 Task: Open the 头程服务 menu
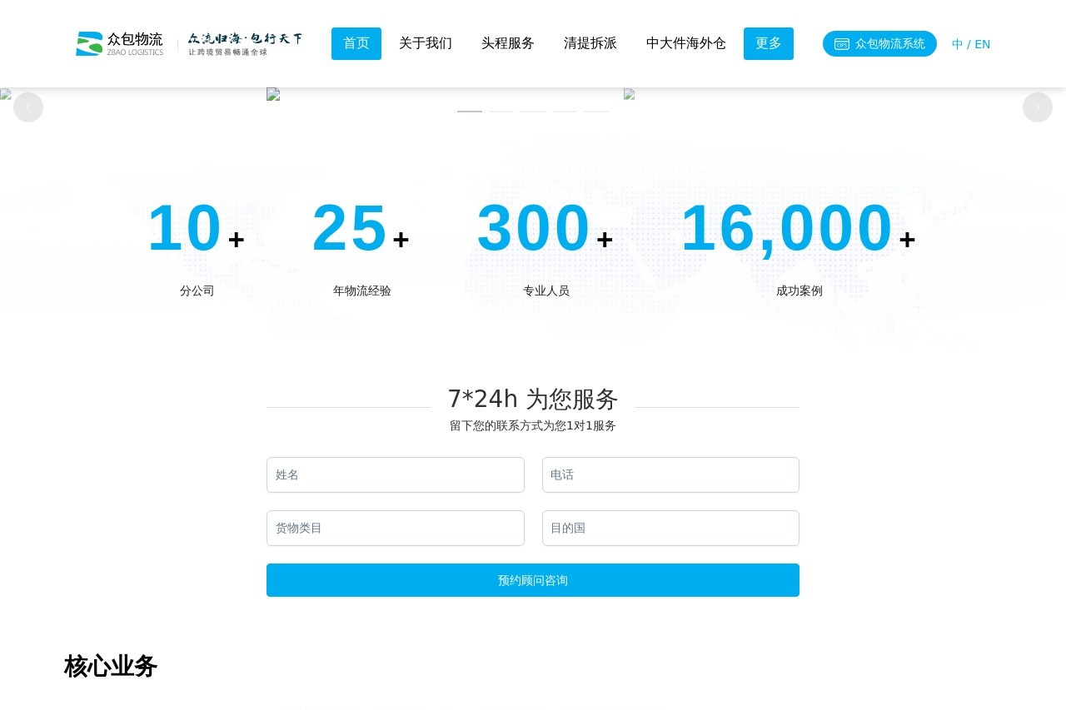(x=508, y=43)
